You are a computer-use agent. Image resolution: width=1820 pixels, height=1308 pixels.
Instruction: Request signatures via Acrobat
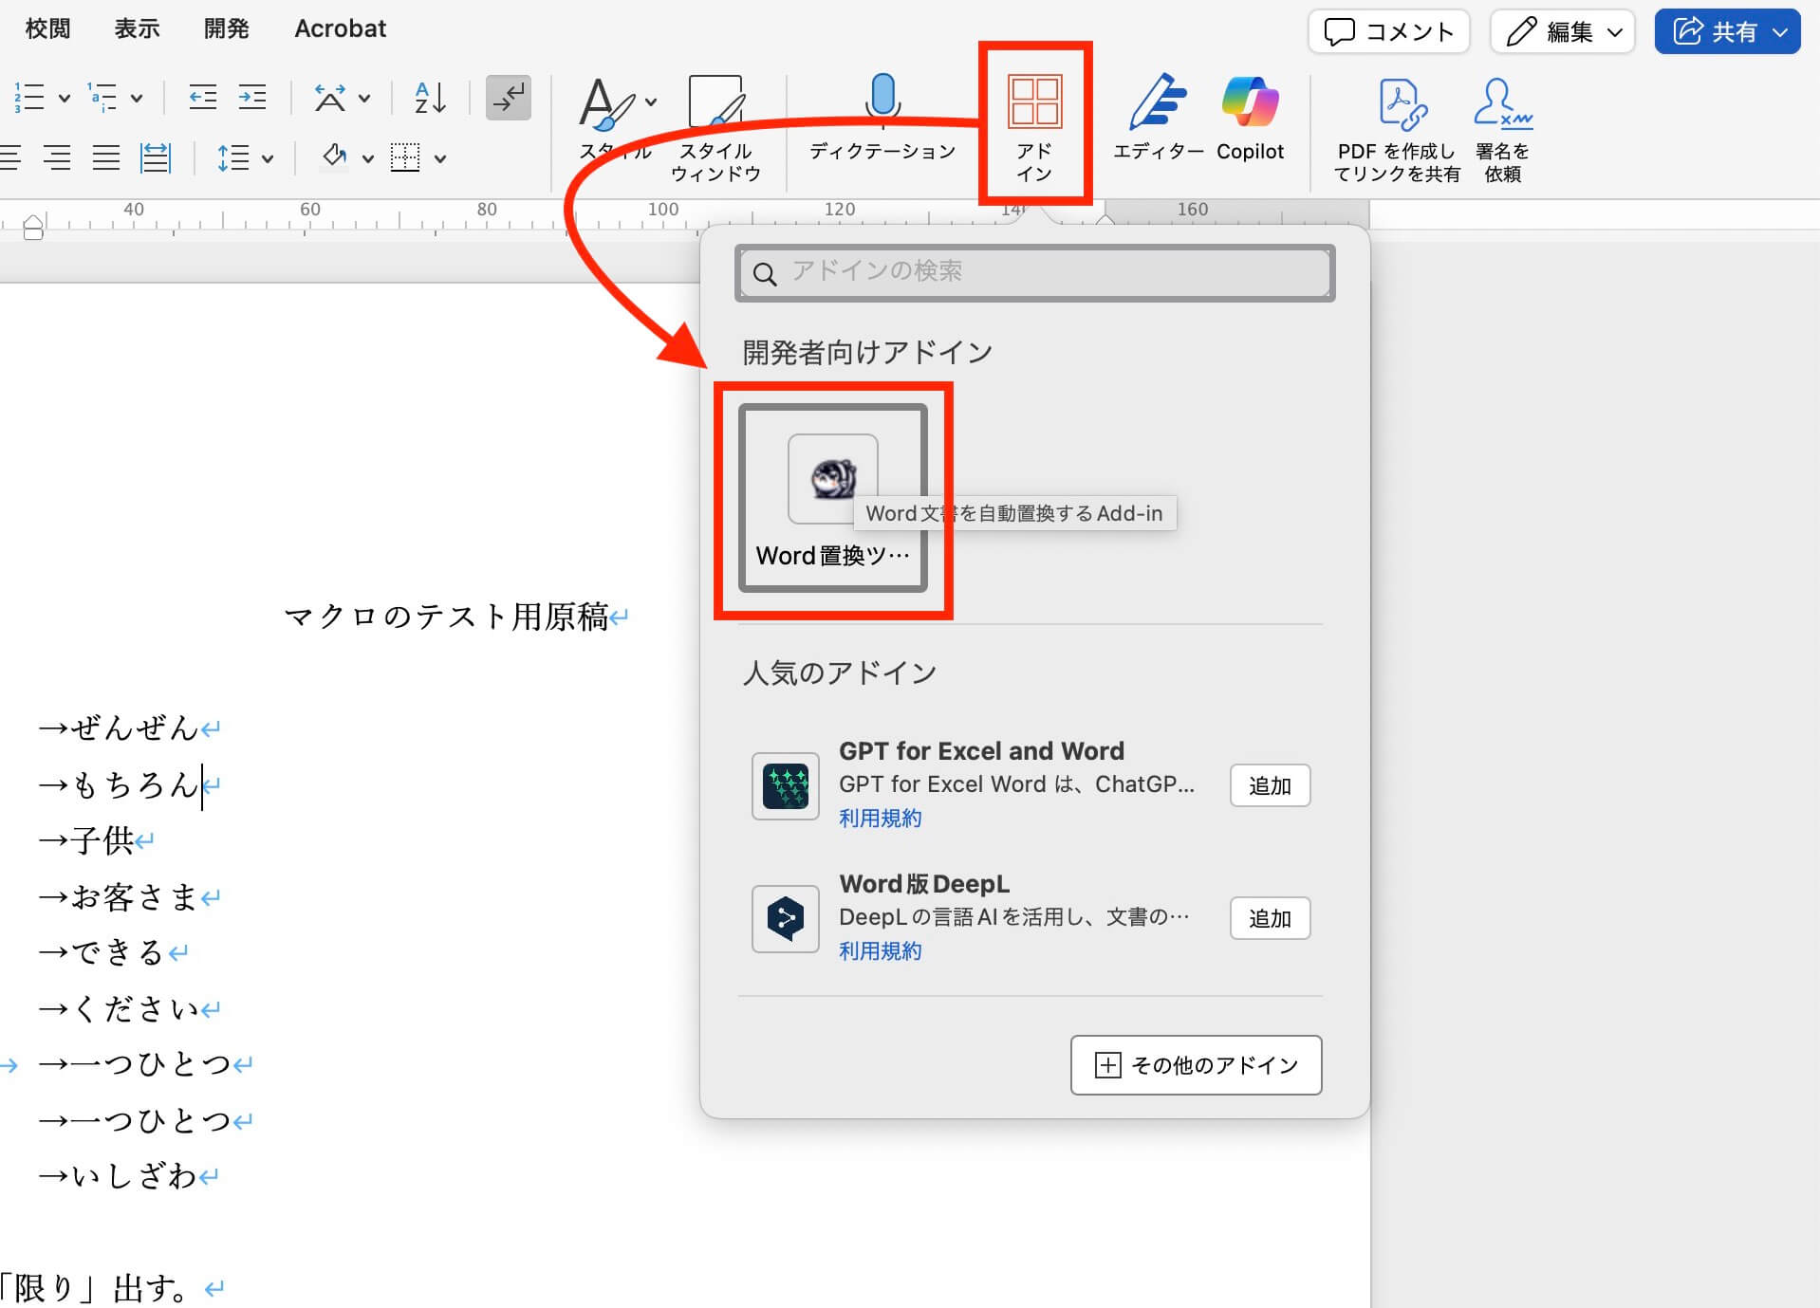pyautogui.click(x=1503, y=129)
